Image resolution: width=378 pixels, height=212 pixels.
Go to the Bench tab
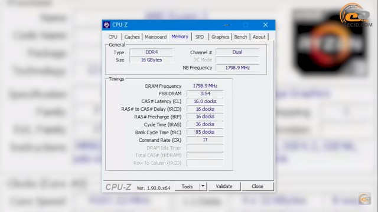coord(240,37)
